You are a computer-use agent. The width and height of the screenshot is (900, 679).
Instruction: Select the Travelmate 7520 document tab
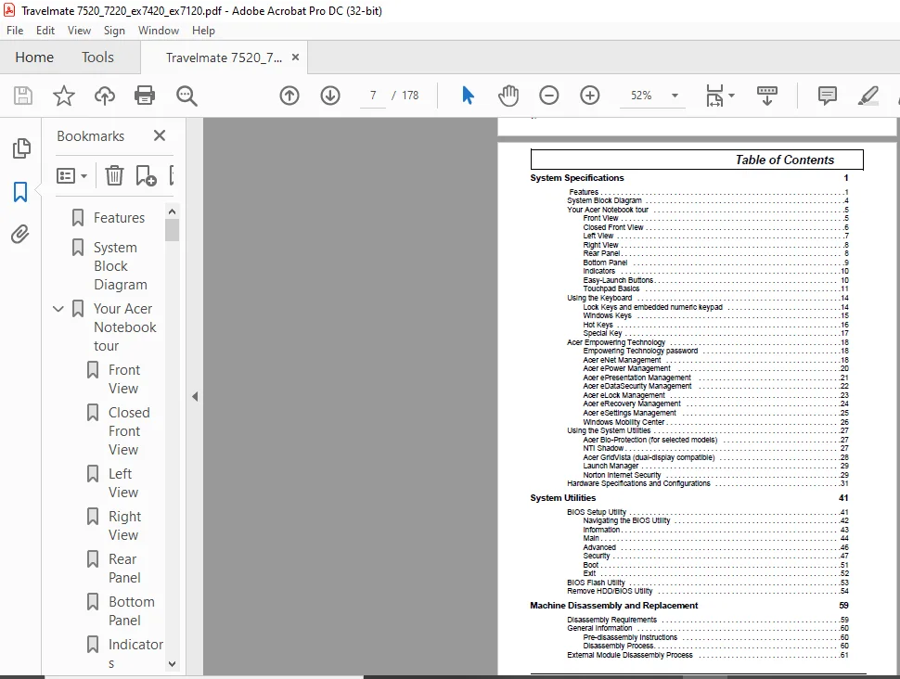pyautogui.click(x=224, y=58)
